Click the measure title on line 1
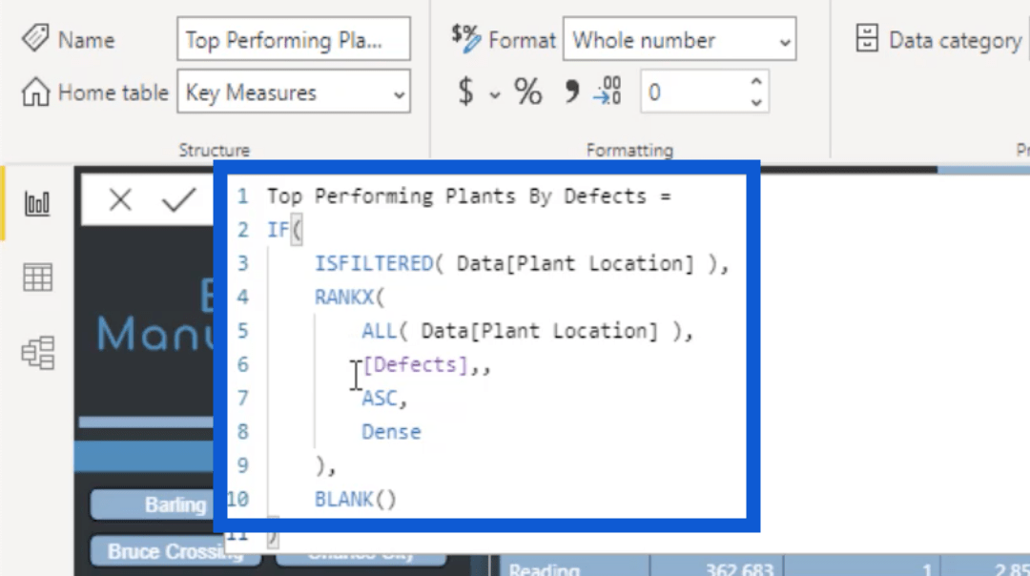This screenshot has width=1030, height=576. [x=457, y=195]
